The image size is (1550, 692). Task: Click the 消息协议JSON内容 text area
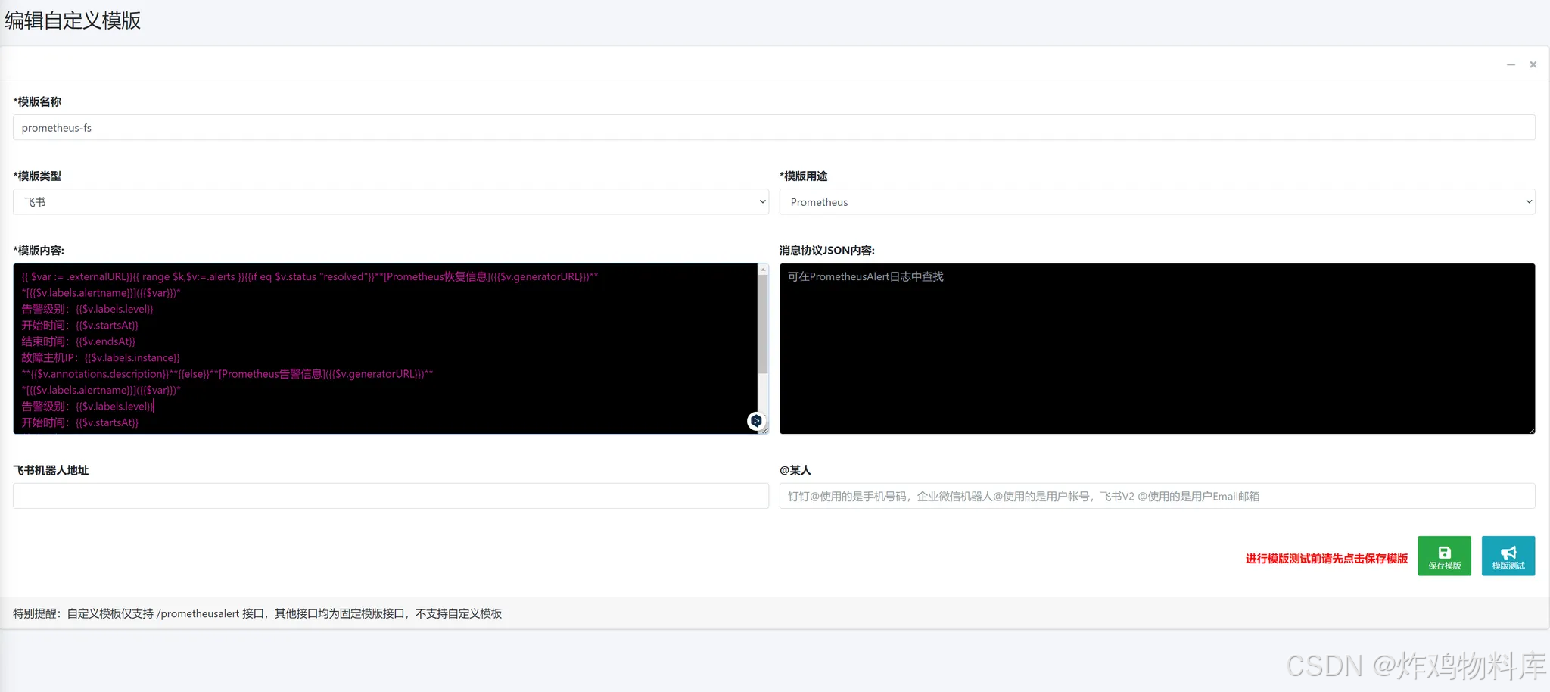pos(1157,348)
